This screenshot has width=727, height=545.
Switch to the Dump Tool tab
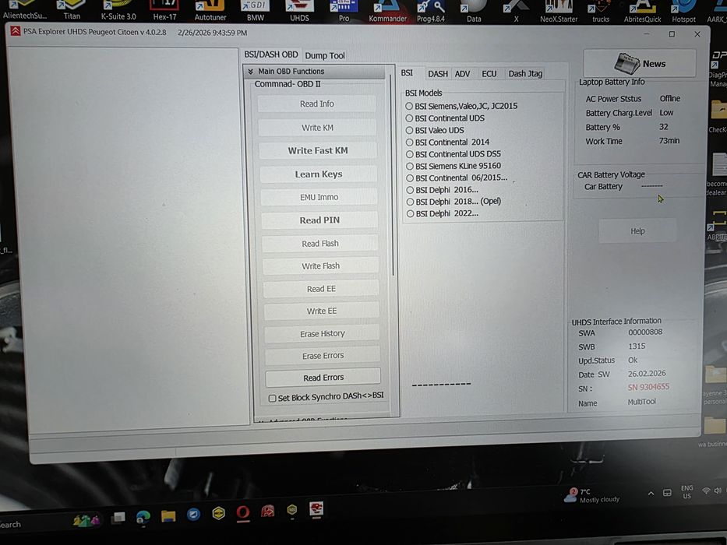325,55
